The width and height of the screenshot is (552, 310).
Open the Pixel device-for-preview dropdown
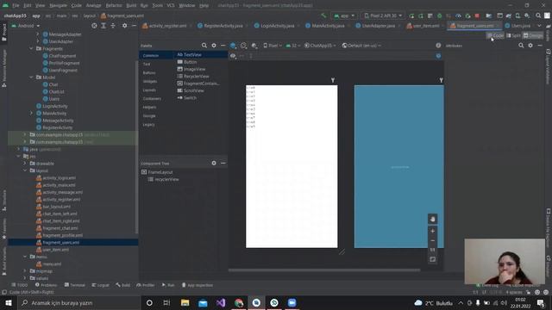pyautogui.click(x=273, y=46)
